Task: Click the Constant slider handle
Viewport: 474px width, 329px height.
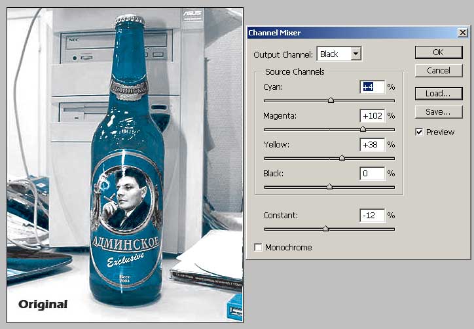Action: [325, 229]
